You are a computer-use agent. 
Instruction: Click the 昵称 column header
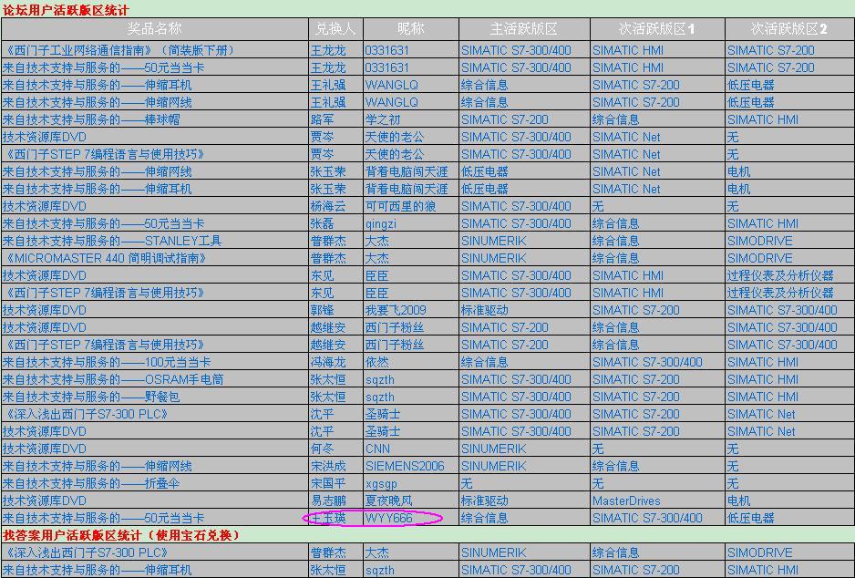click(410, 29)
